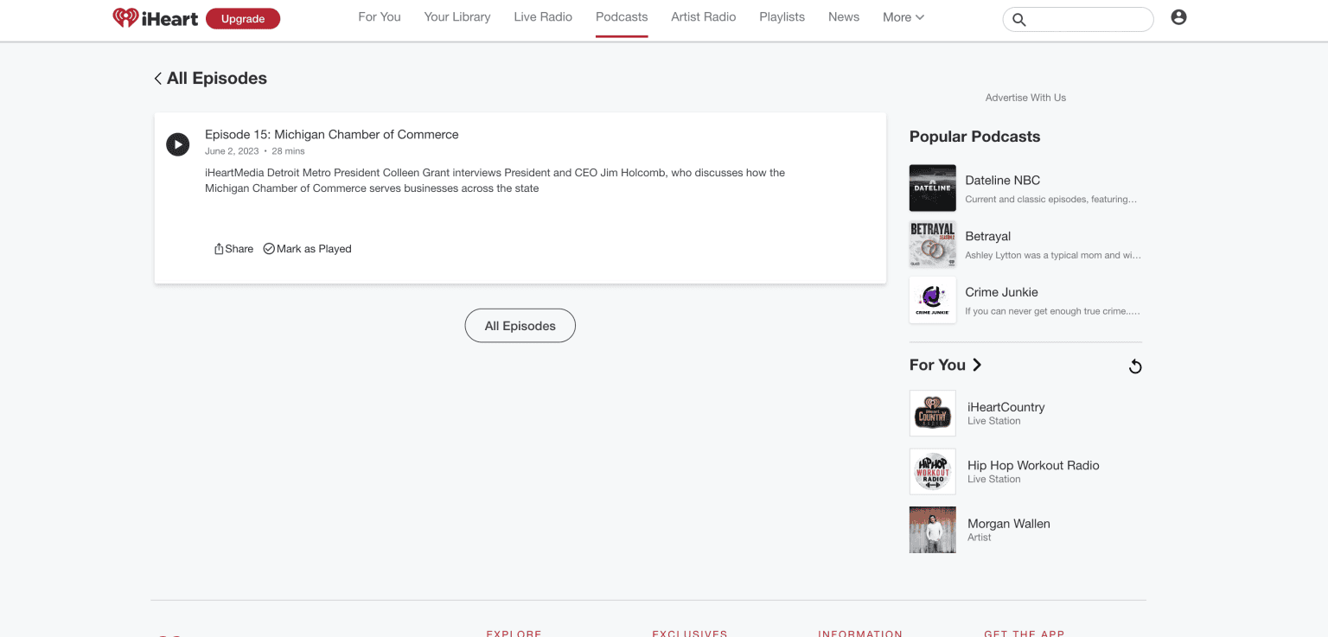Click the All Episodes heading text
This screenshot has width=1328, height=637.
[x=217, y=79]
